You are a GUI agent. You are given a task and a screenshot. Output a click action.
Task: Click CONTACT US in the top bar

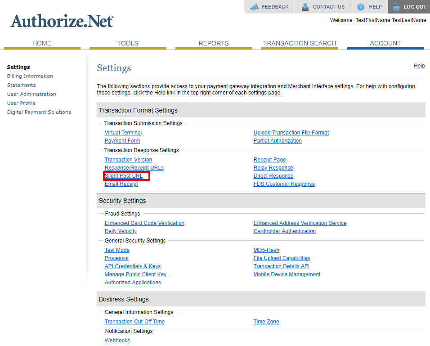328,7
